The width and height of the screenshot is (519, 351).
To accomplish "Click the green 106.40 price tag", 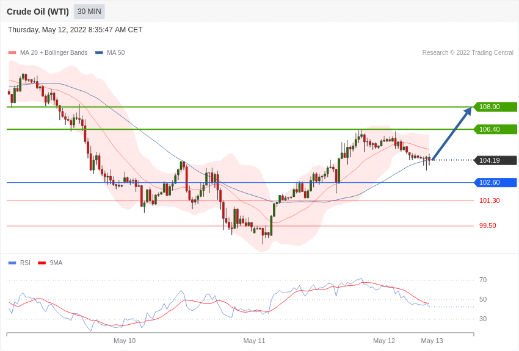I will pos(495,129).
